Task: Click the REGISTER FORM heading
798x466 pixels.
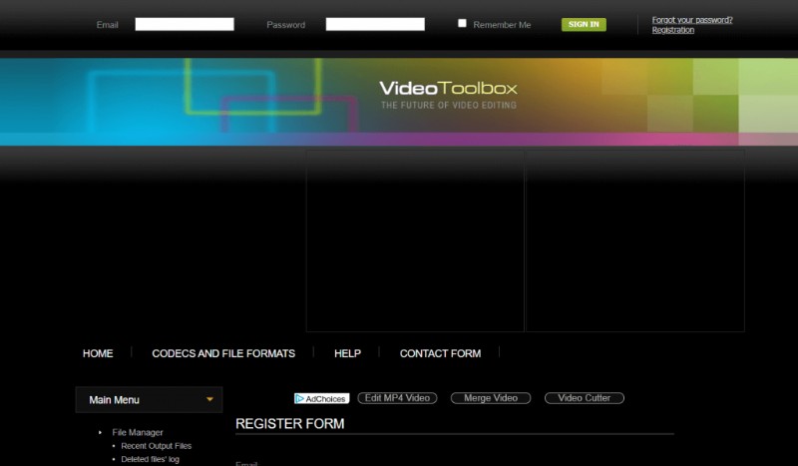Action: pyautogui.click(x=289, y=424)
